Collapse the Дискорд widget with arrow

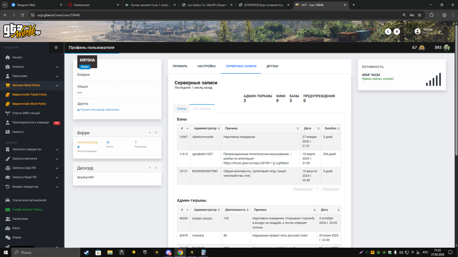coord(150,168)
